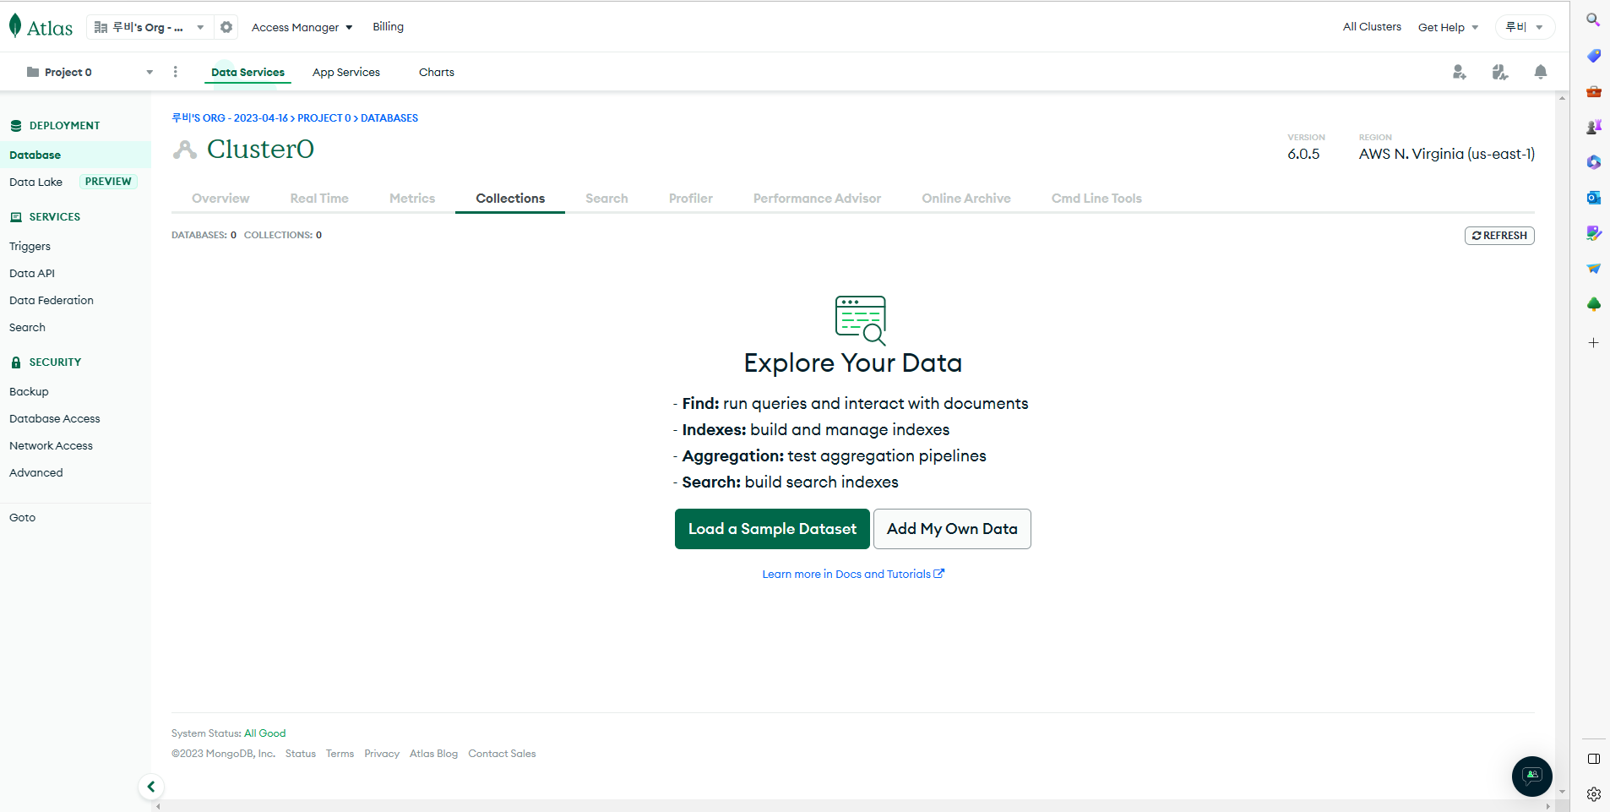
Task: Open the Billing link
Action: (389, 27)
